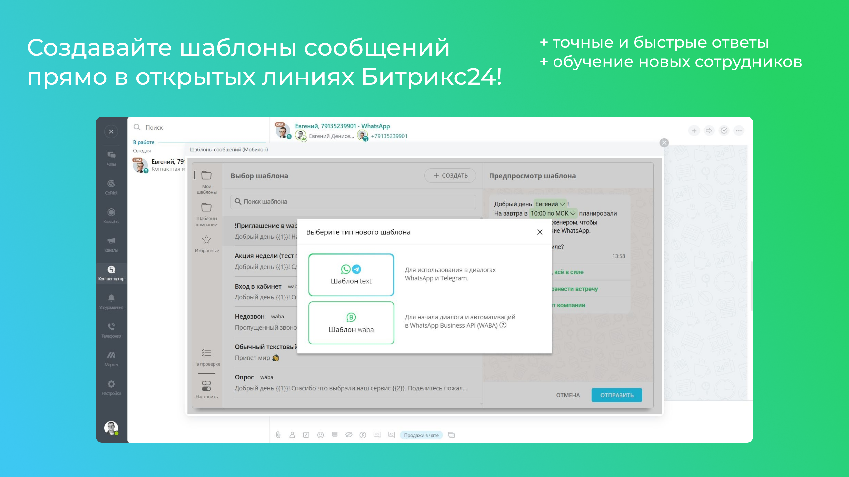Open the CoPilot sidebar section

(x=111, y=187)
